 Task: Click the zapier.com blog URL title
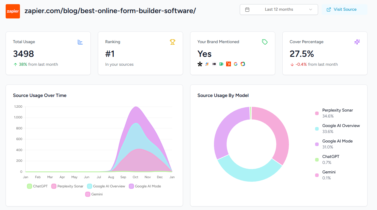point(110,11)
